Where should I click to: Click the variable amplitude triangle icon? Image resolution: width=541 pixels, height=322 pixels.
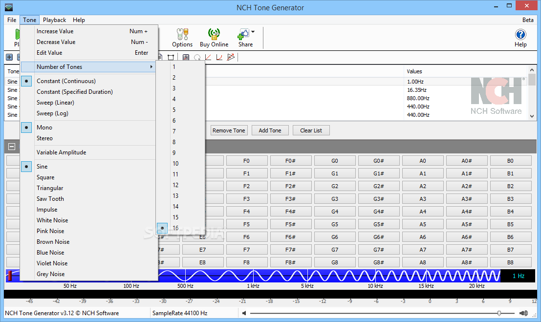point(231,57)
